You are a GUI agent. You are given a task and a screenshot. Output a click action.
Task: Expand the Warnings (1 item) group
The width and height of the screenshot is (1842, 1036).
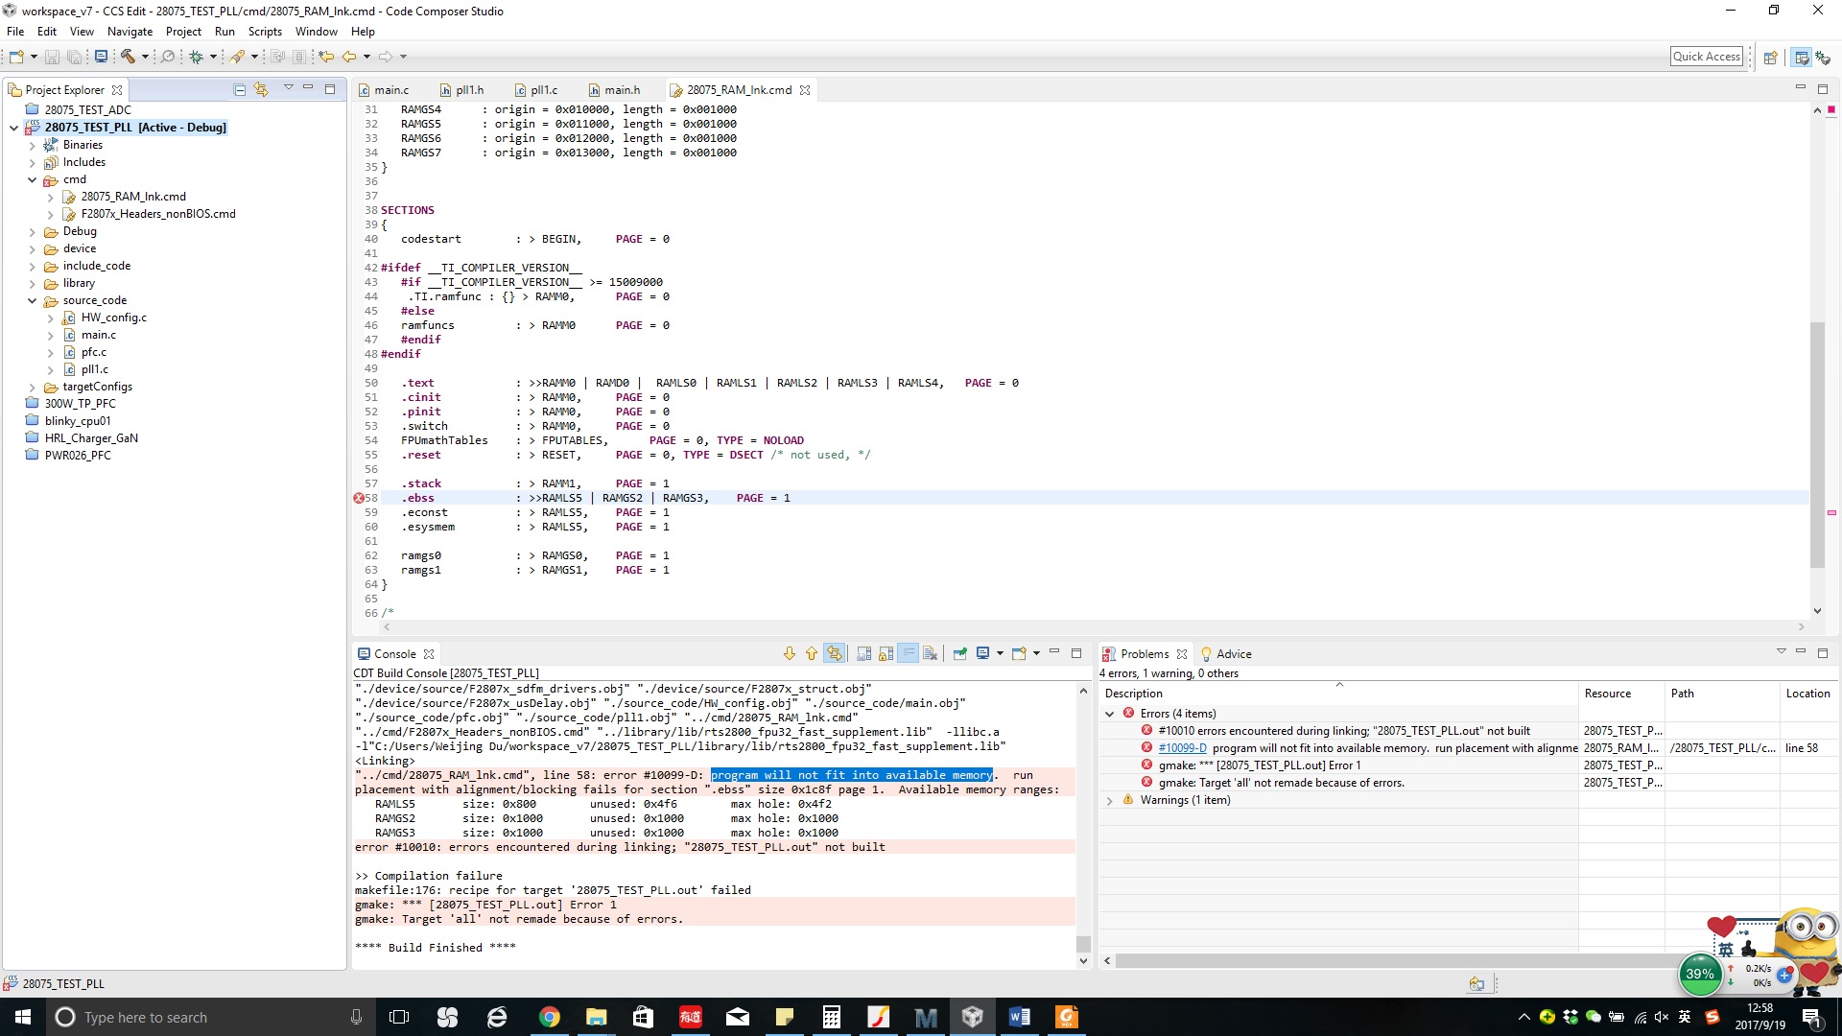coord(1110,800)
